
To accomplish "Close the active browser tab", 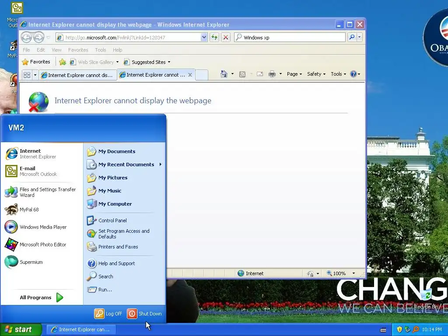I will (190, 75).
